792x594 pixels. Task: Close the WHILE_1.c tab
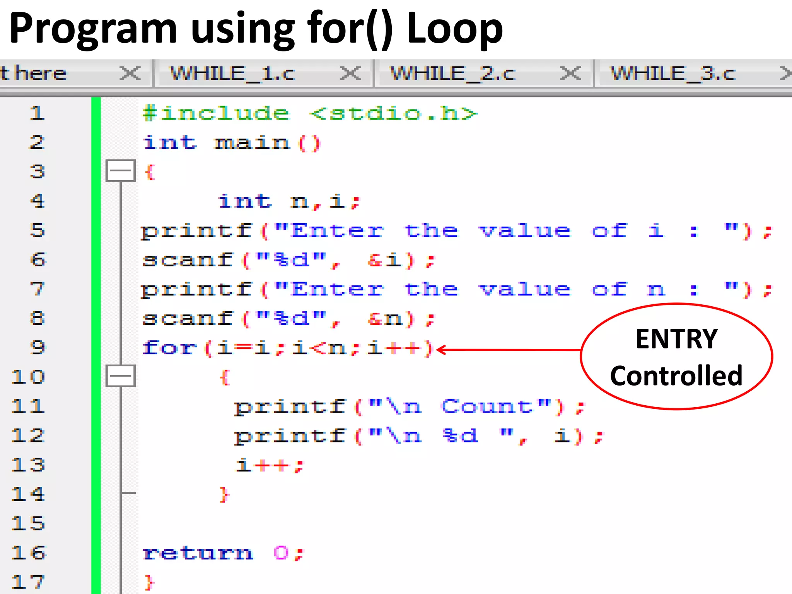tap(350, 73)
